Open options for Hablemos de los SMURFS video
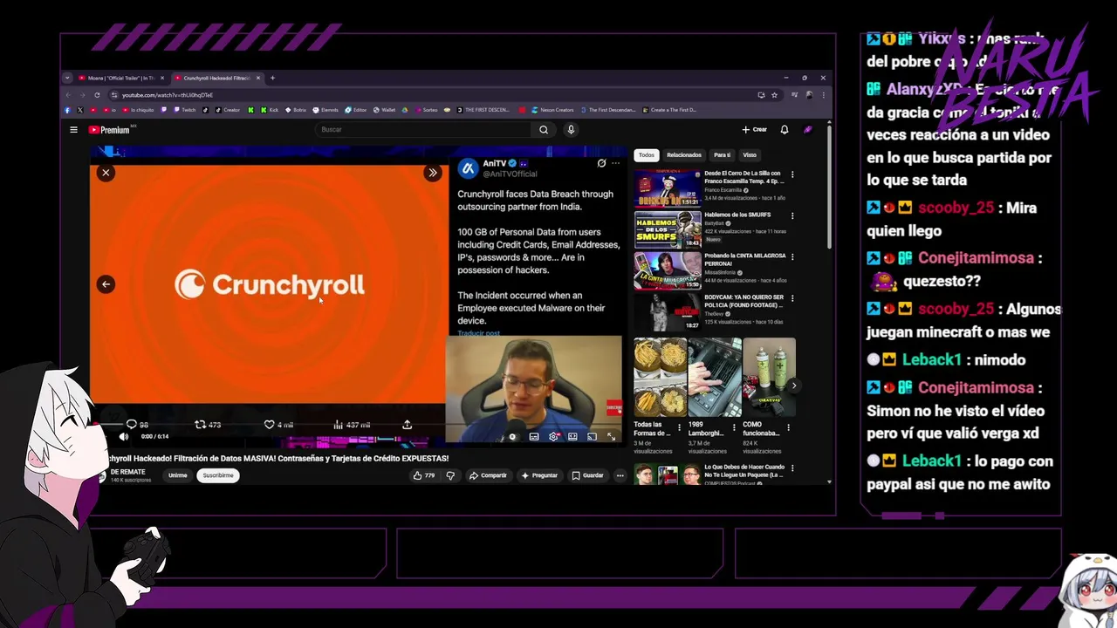The image size is (1117, 628). pyautogui.click(x=792, y=215)
